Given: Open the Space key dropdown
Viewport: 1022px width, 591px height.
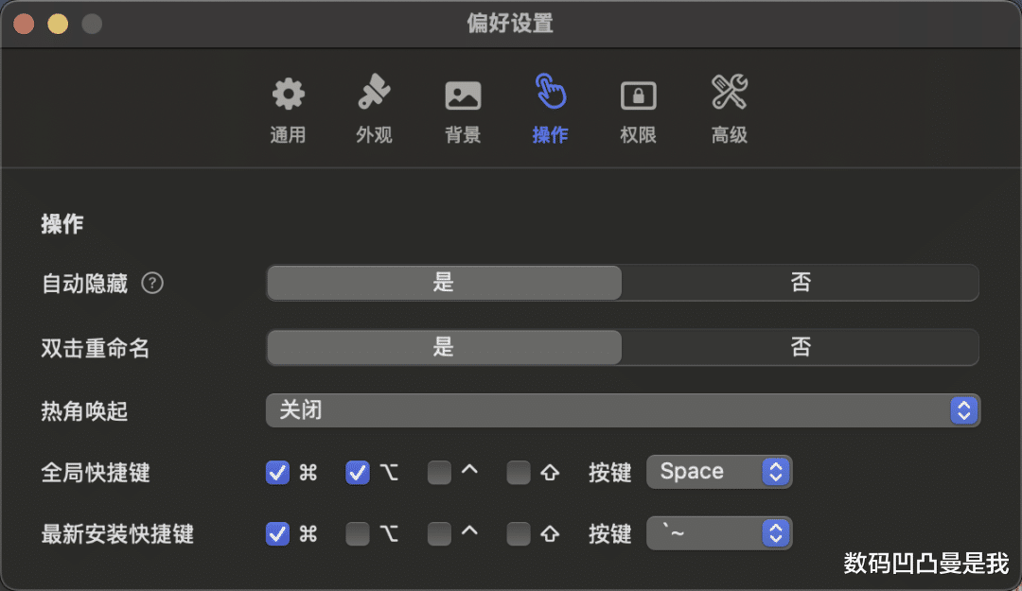Looking at the screenshot, I should 719,472.
